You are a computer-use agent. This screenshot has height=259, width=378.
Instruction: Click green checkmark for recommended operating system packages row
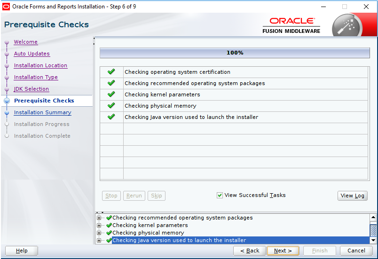click(x=111, y=83)
